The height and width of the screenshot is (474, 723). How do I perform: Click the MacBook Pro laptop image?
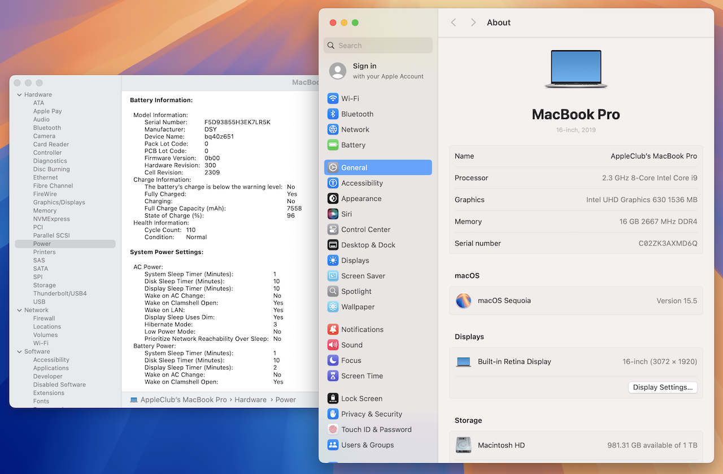pos(576,69)
